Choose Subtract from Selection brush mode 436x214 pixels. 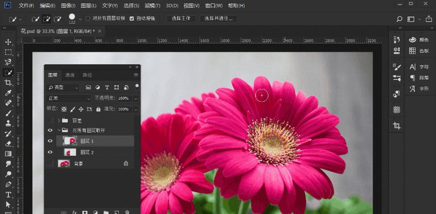click(57, 19)
